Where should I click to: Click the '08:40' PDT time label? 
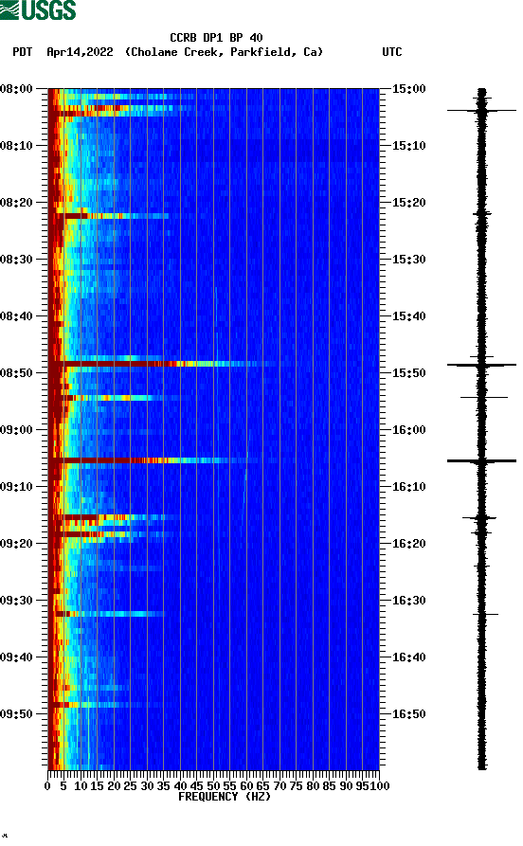pyautogui.click(x=16, y=316)
